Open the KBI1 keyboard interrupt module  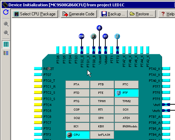coord(102,126)
